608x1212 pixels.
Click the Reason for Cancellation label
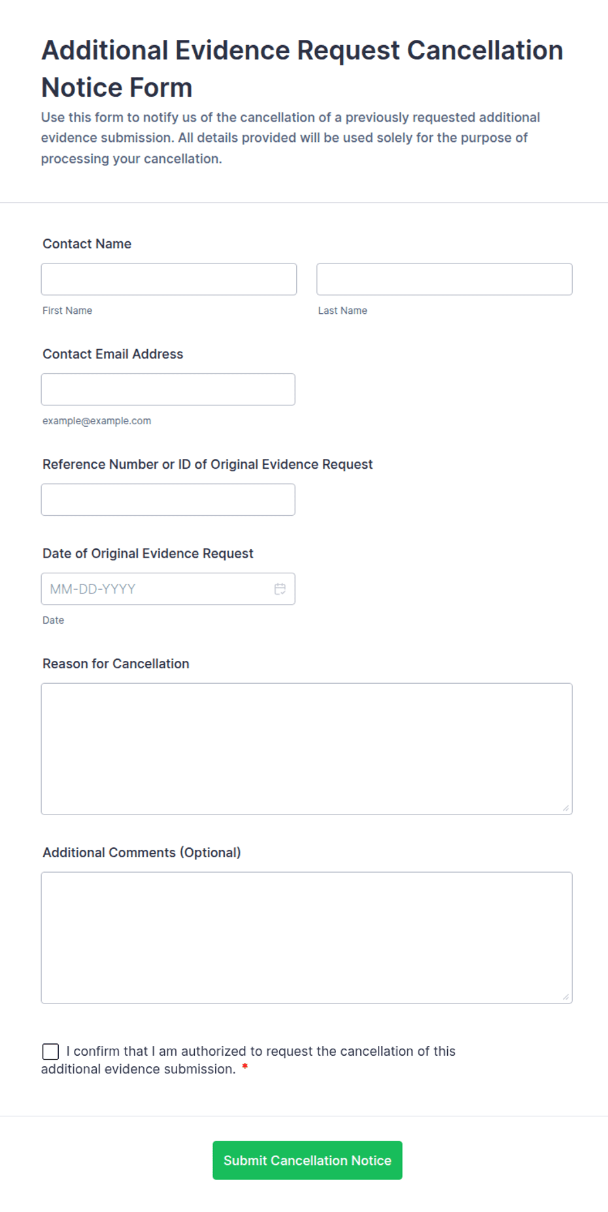116,664
